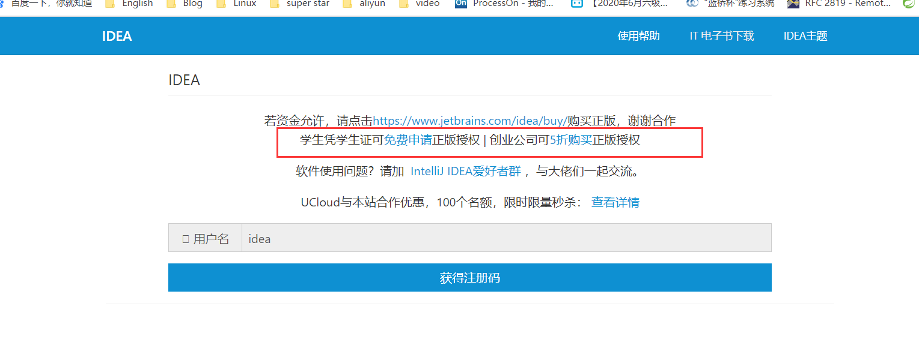This screenshot has height=348, width=919.
Task: Open the aliyun bookmarks folder
Action: 364,4
